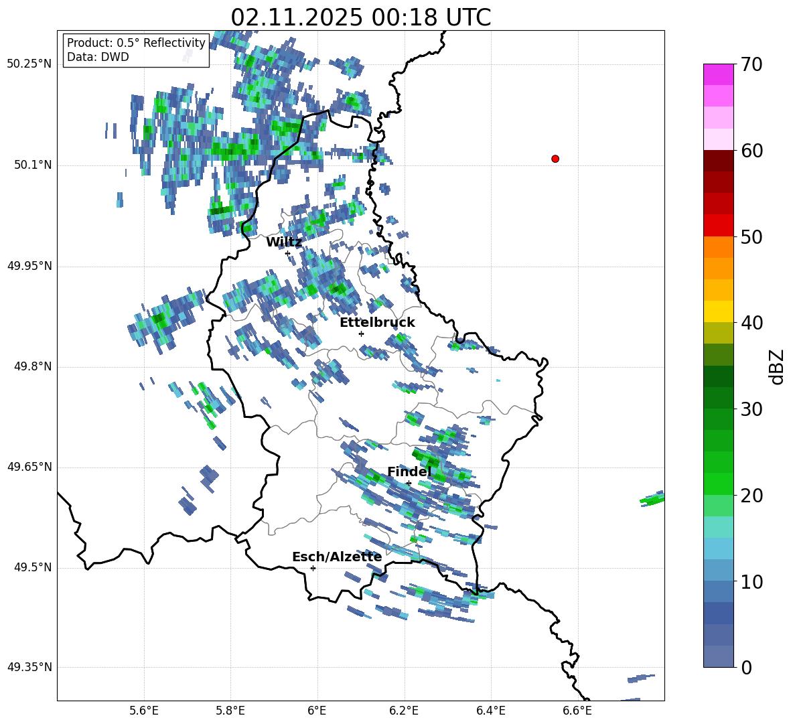Click the magenta top colorbar segment
Screen dimensions: 793x724
tap(719, 75)
